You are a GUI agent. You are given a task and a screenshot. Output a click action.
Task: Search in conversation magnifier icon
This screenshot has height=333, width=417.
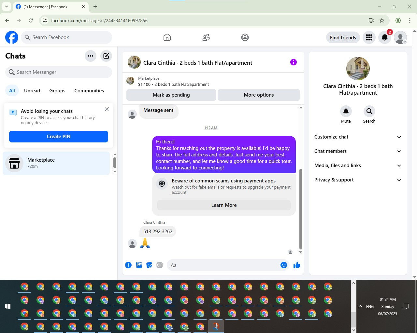[369, 111]
